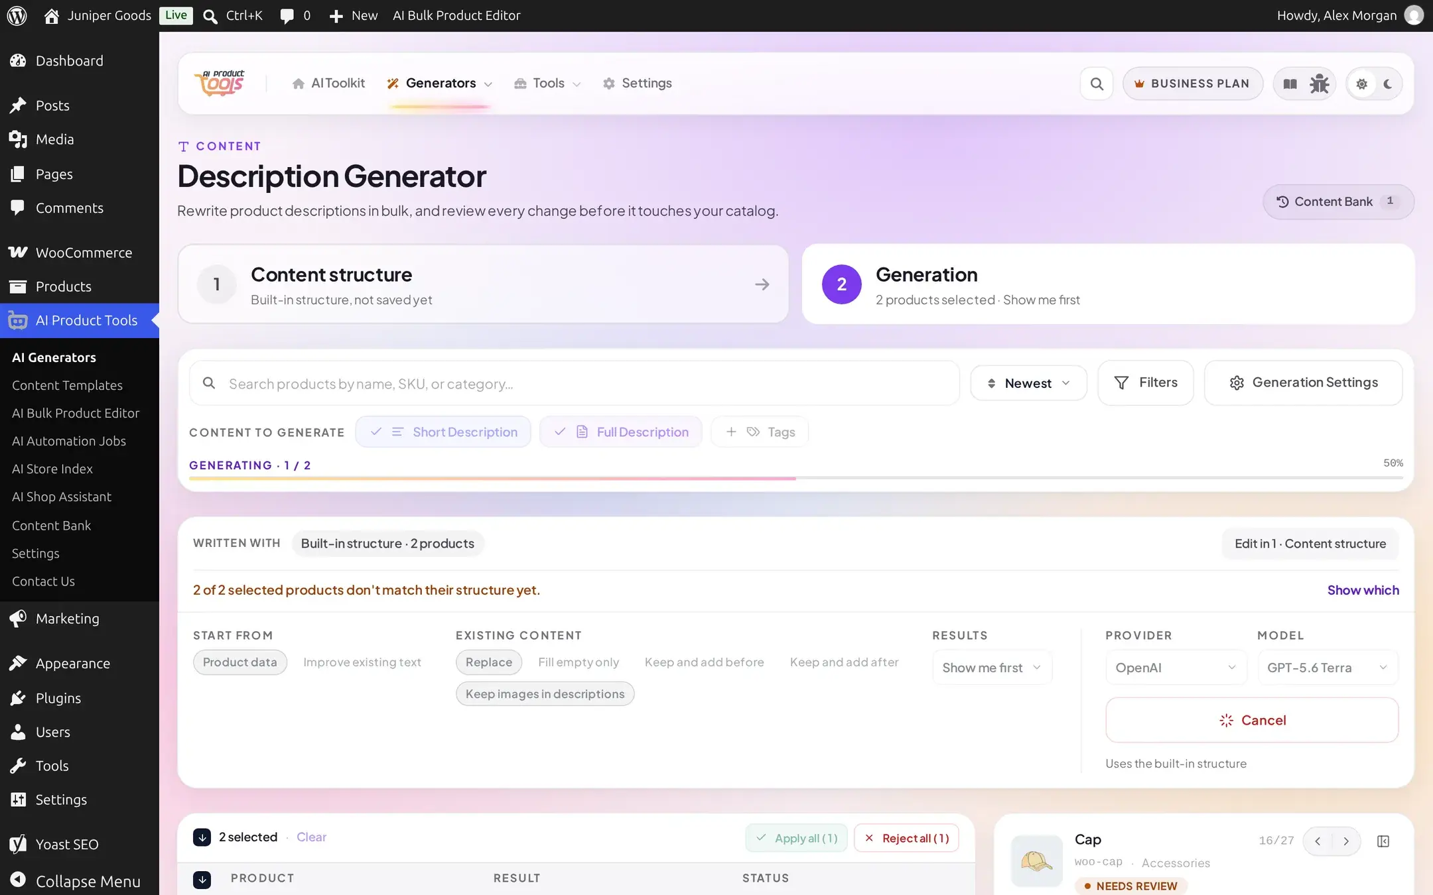
Task: Toggle Keep images in descriptions
Action: [x=545, y=694]
